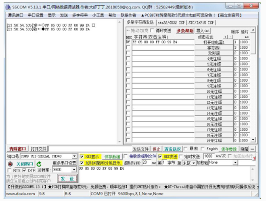Open the 小工具 menu
The image size is (266, 201).
tap(98, 15)
